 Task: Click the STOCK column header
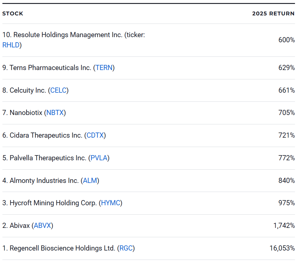coord(13,14)
